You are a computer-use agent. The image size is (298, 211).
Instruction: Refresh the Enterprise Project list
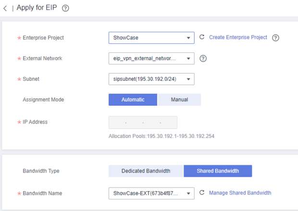pos(202,37)
